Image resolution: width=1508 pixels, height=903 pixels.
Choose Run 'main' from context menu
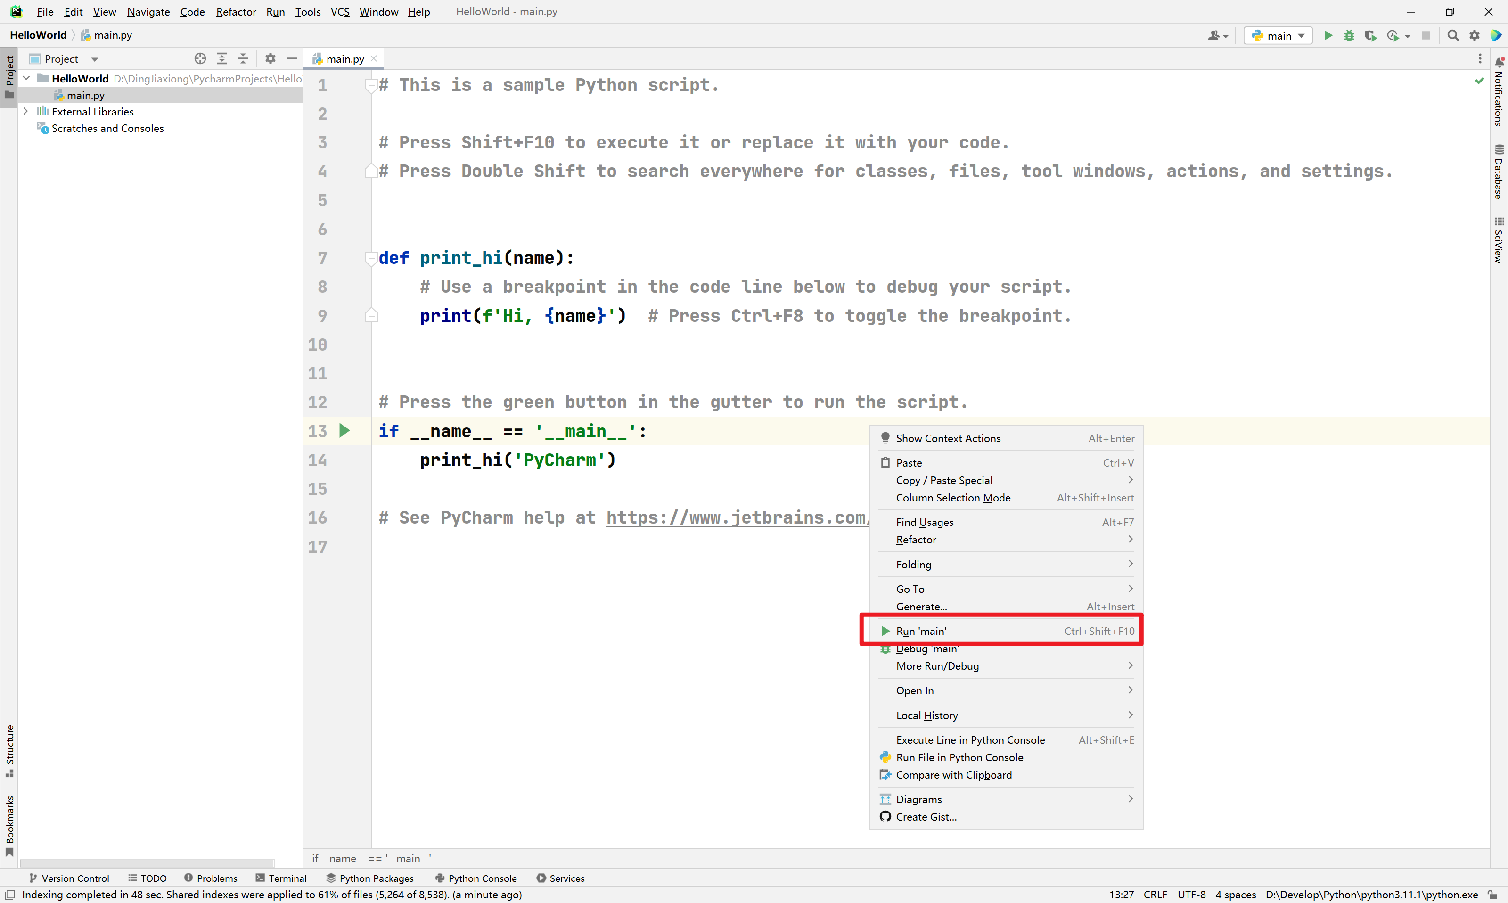[1006, 631]
